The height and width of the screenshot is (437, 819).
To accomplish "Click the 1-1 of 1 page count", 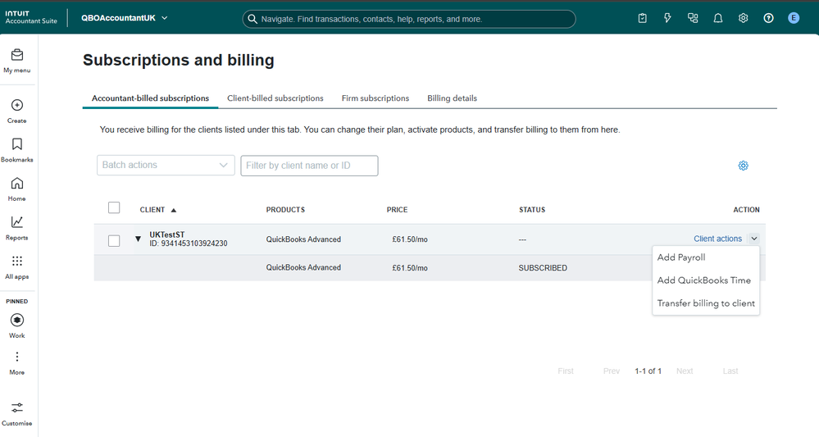I will [648, 371].
